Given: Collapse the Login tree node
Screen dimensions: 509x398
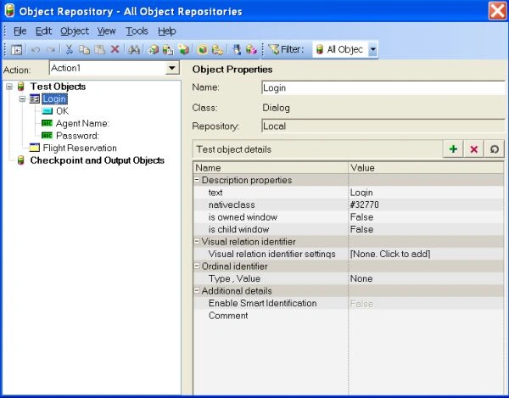Looking at the screenshot, I should pyautogui.click(x=22, y=98).
